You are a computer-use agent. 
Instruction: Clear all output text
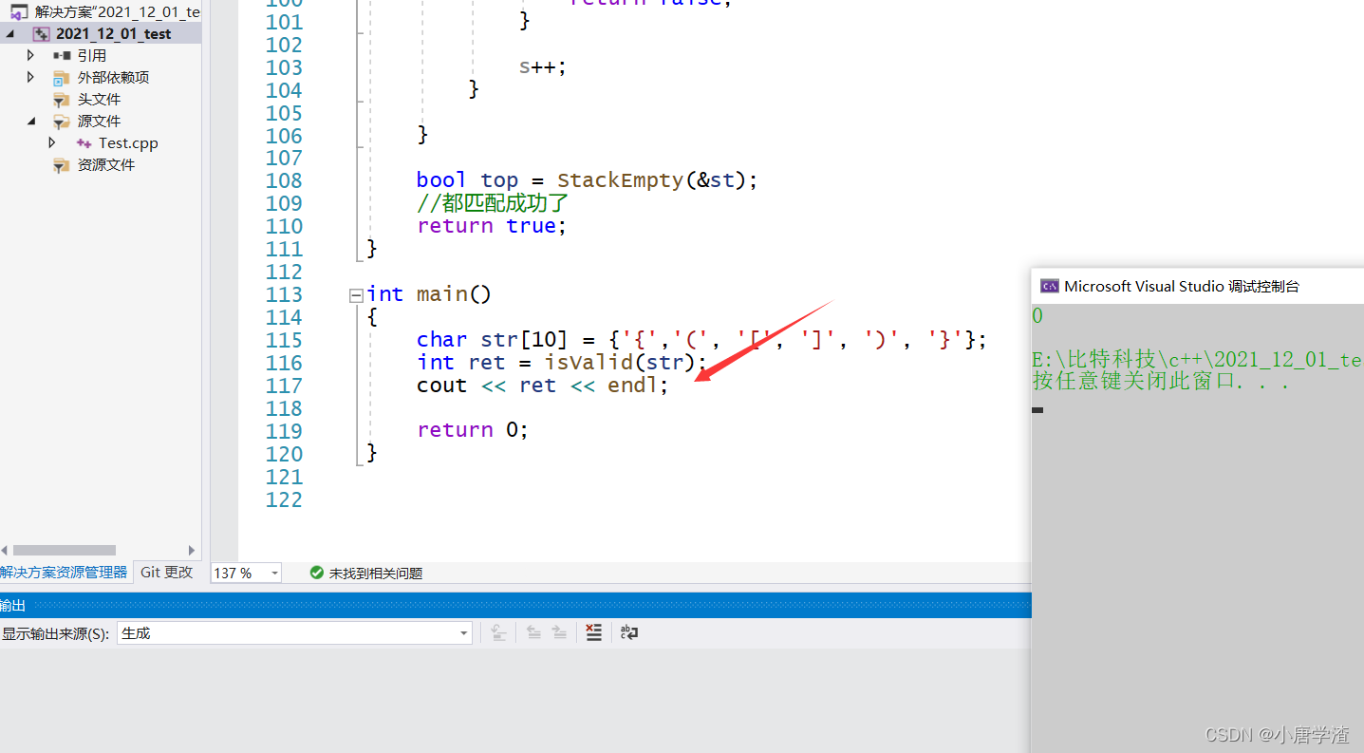point(594,632)
